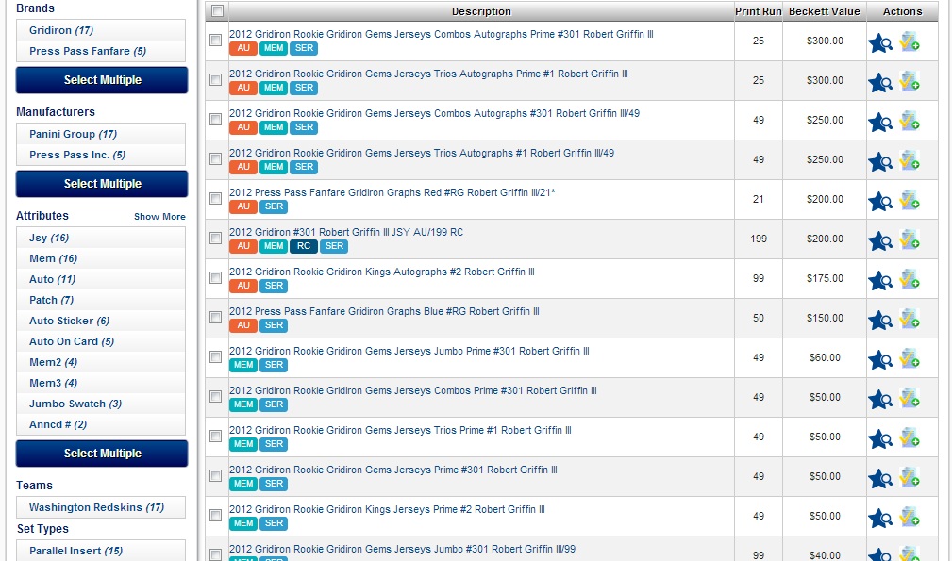Click add icon for Combos Autographs III/49 row

[x=909, y=121]
